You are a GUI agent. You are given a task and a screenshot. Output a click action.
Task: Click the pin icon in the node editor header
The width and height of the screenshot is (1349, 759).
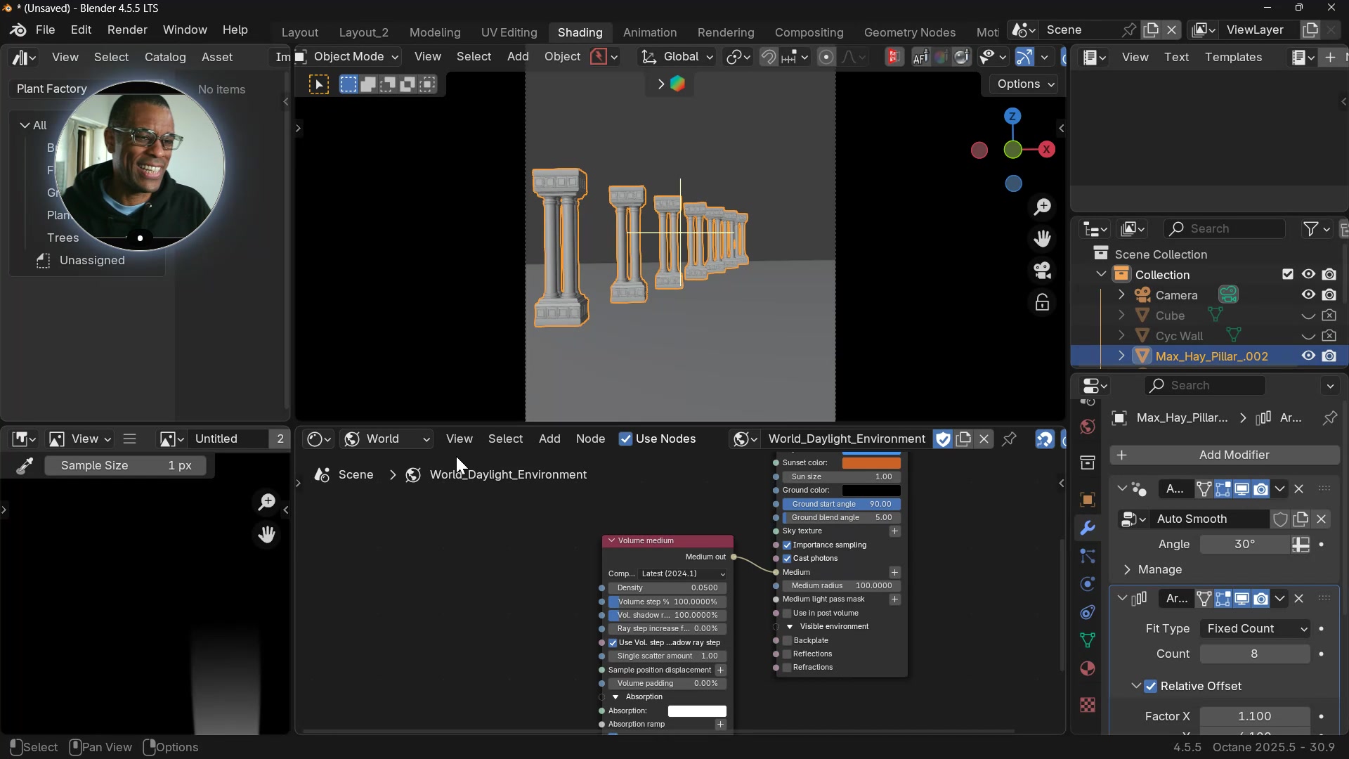pos(1010,439)
